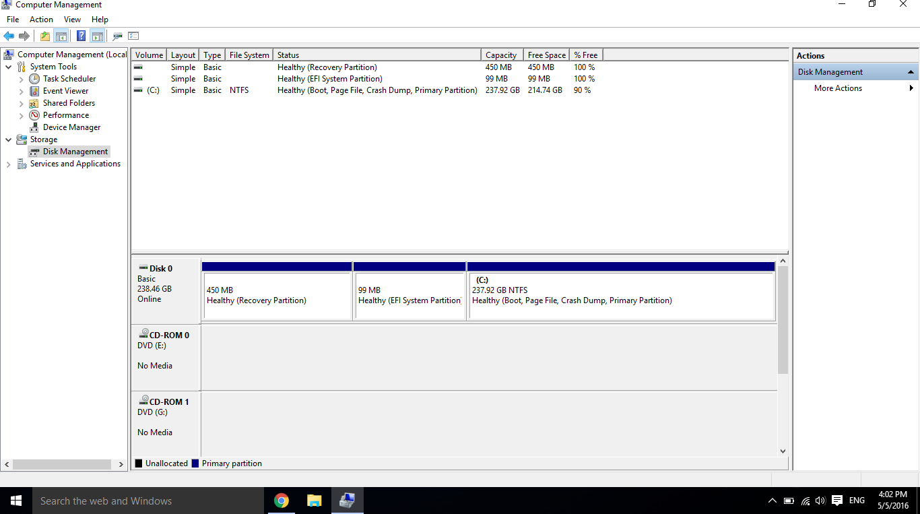The width and height of the screenshot is (920, 514).
Task: Open Google Chrome from the taskbar
Action: (282, 501)
